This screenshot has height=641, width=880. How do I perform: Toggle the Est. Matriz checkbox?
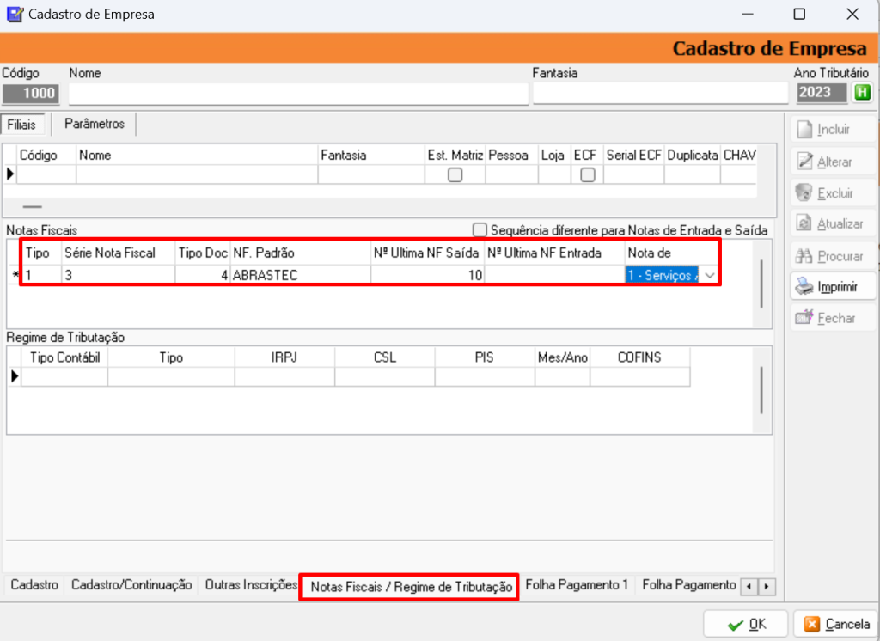pos(455,174)
